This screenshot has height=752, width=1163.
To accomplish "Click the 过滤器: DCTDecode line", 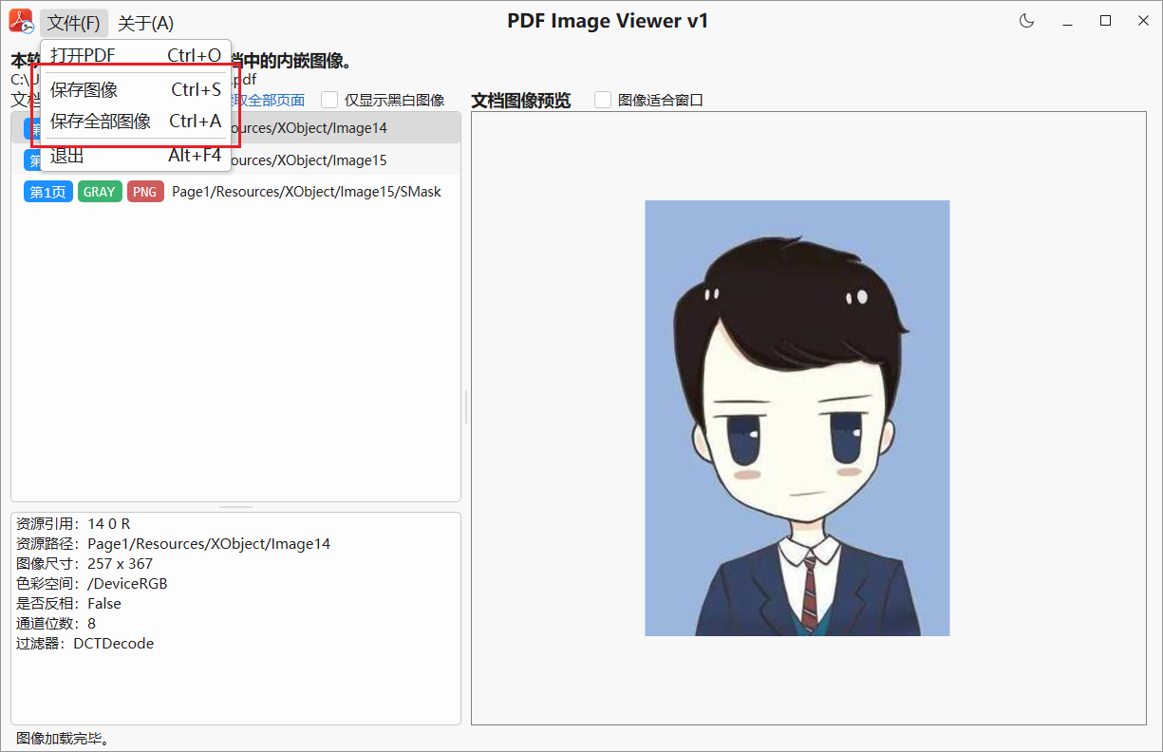I will click(x=85, y=644).
